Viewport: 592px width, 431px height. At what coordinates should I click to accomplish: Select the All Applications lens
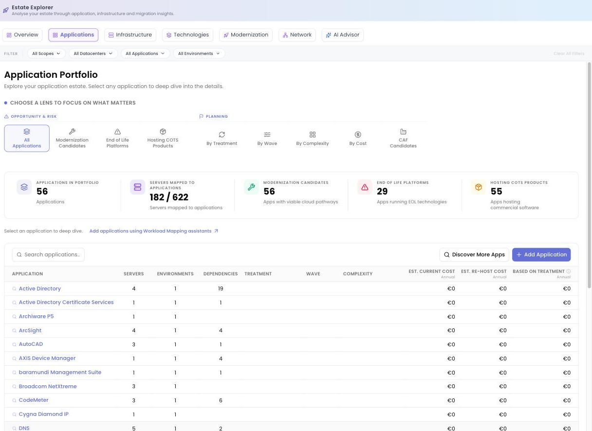point(27,138)
